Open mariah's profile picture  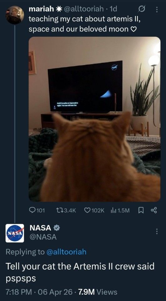point(15,15)
